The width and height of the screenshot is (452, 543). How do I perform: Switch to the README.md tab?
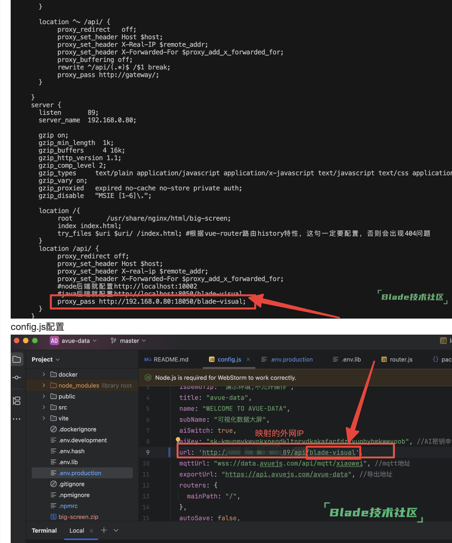[x=171, y=359]
